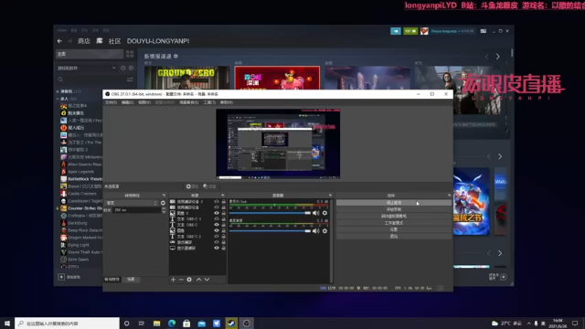The image size is (585, 329).
Task: Toggle visibility of 文本 (GDI+) 2 source
Action: 217,237
